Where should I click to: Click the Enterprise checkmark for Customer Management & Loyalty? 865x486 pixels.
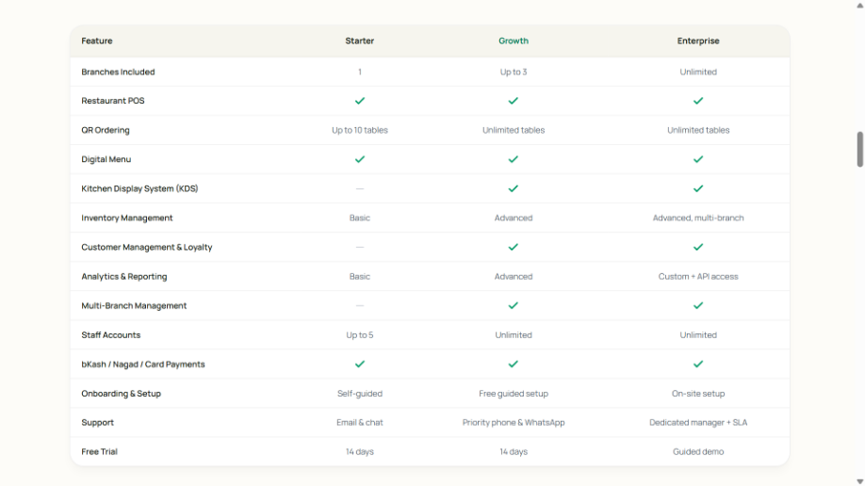click(698, 247)
